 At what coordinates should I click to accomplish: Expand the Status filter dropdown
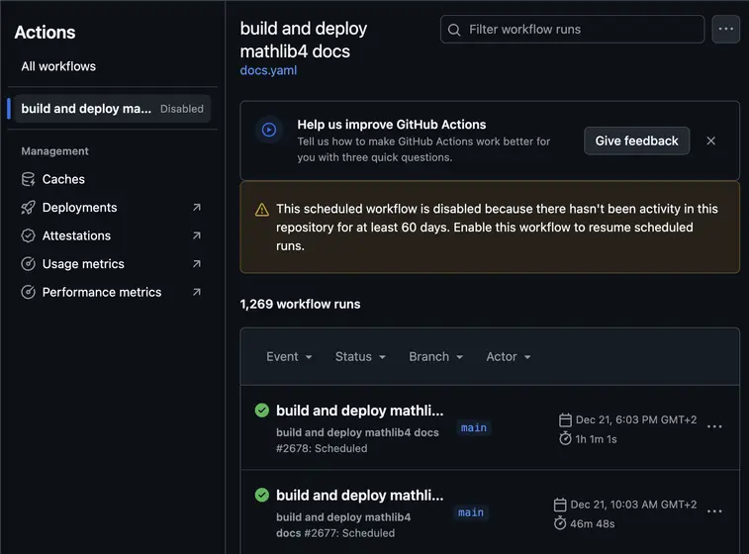pyautogui.click(x=360, y=356)
